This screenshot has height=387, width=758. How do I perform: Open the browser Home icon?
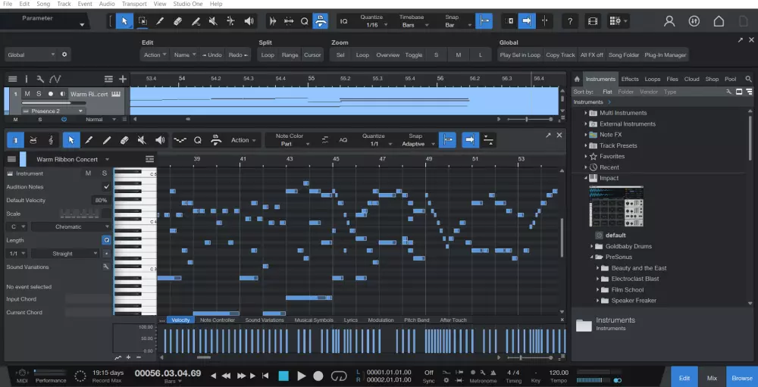(577, 79)
